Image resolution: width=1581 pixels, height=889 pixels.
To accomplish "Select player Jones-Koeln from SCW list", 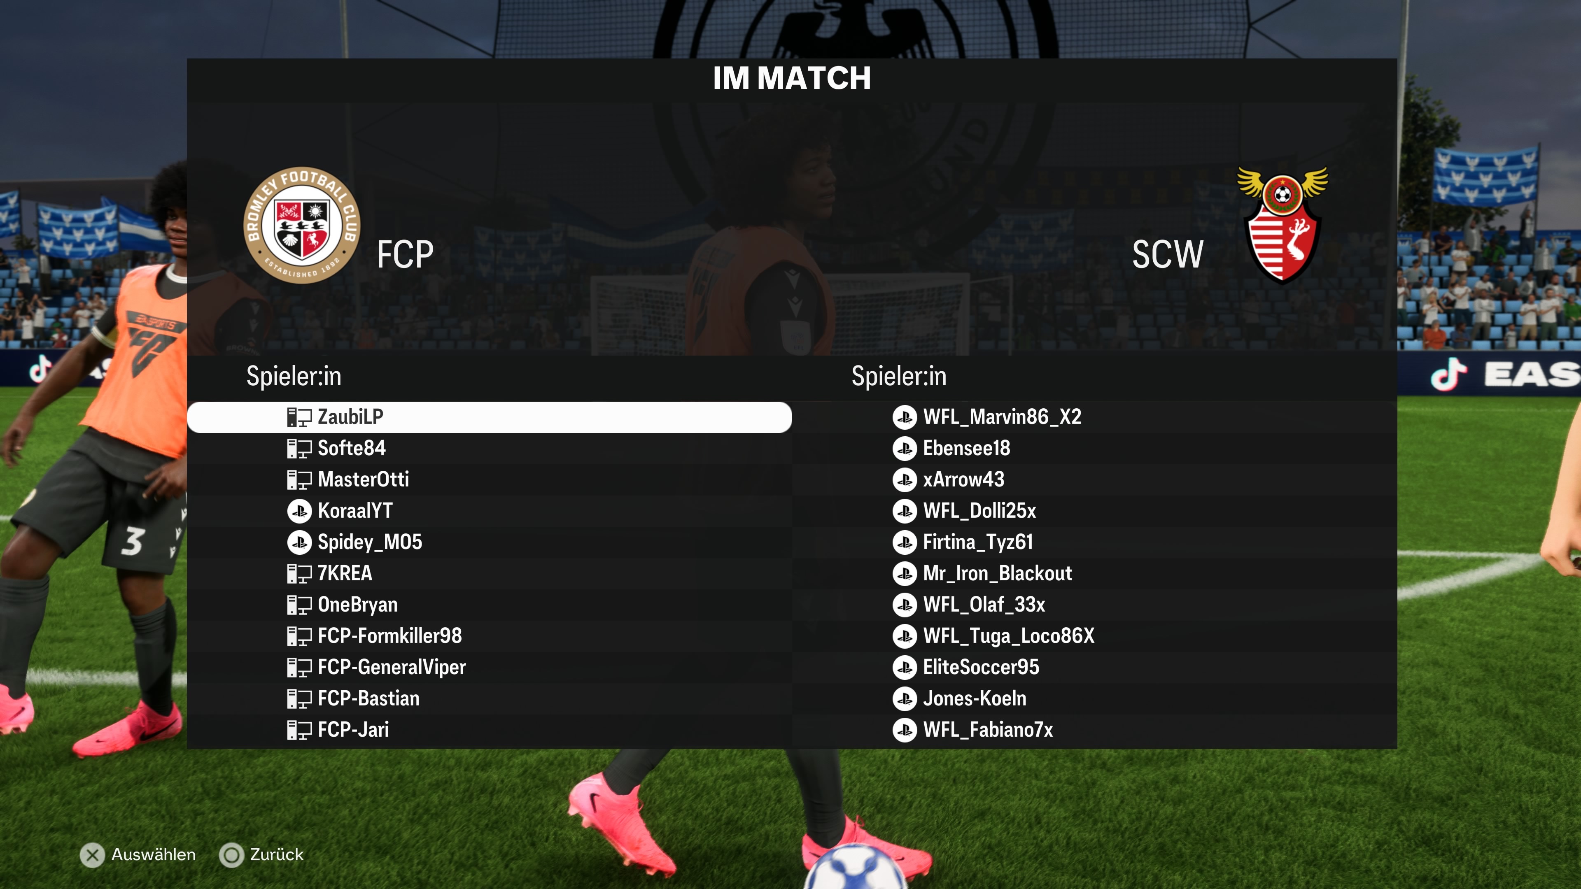I will click(1094, 699).
